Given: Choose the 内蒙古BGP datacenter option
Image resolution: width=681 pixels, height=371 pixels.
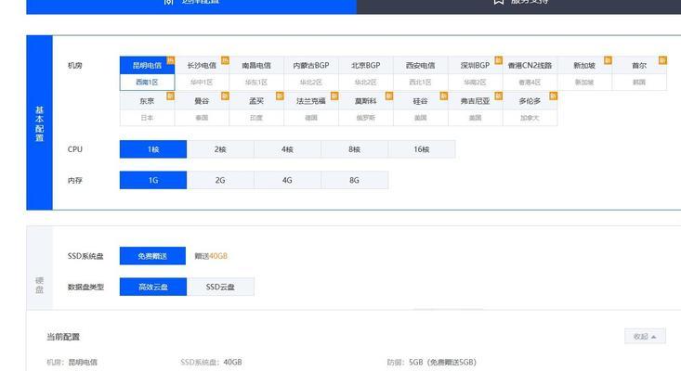Looking at the screenshot, I should [311, 73].
